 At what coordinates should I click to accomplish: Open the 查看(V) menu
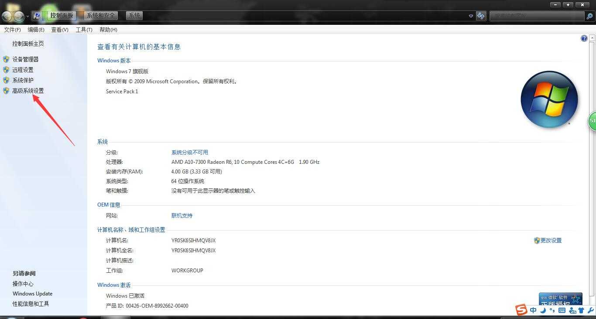click(x=60, y=30)
